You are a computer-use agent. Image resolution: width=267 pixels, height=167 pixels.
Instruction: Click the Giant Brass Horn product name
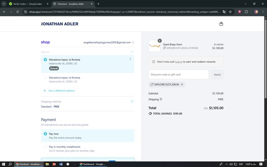(172, 44)
